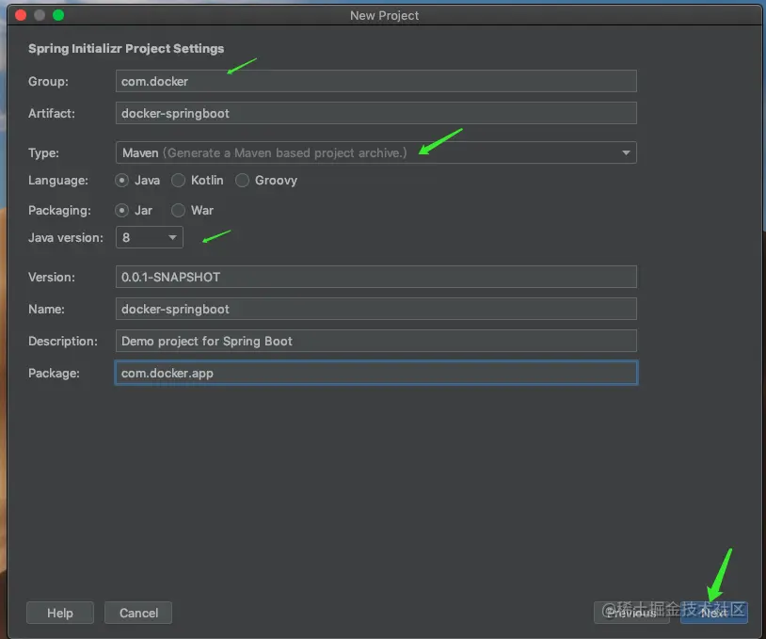Click the Version field 0.0.1-SNAPSHOT
The image size is (766, 639).
coord(375,277)
